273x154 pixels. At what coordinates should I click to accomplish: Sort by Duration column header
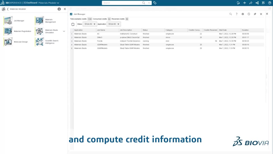253,30
